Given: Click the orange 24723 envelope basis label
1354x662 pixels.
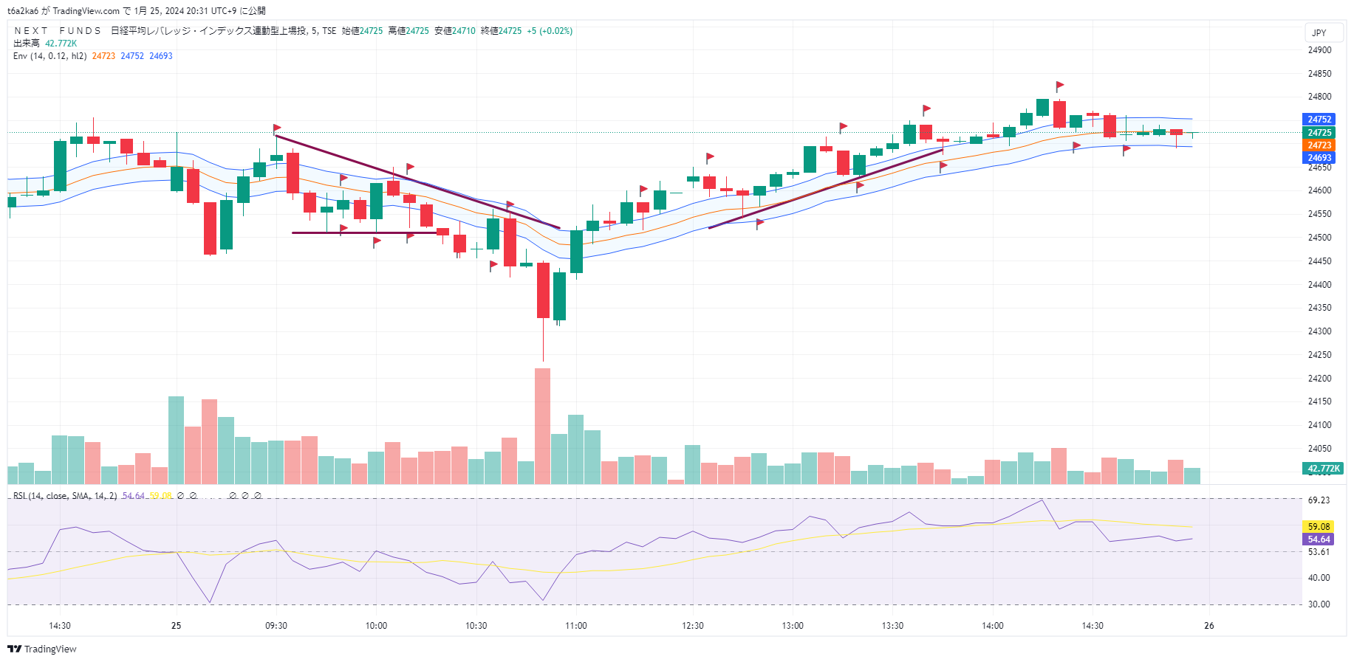Looking at the screenshot, I should pos(1319,145).
